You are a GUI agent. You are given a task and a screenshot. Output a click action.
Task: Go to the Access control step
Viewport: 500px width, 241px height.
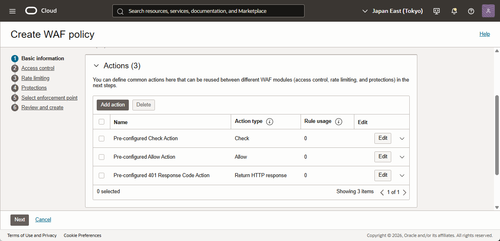(38, 68)
